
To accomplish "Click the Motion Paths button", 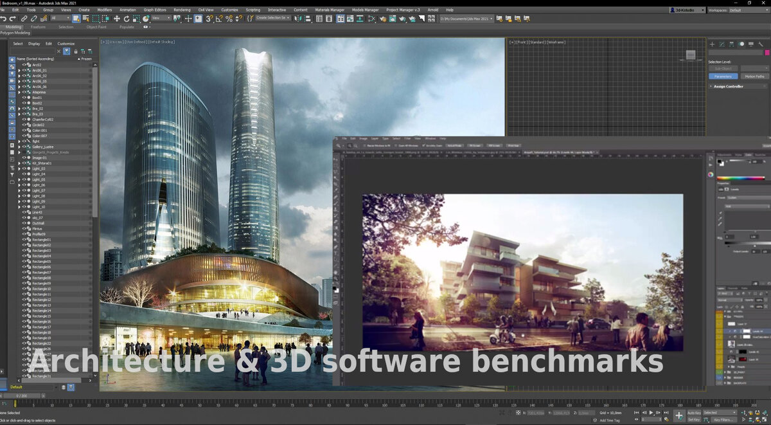I will (x=755, y=77).
